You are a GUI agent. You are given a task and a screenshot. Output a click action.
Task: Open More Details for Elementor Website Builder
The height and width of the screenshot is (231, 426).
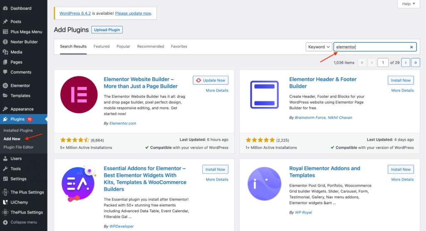pos(217,91)
